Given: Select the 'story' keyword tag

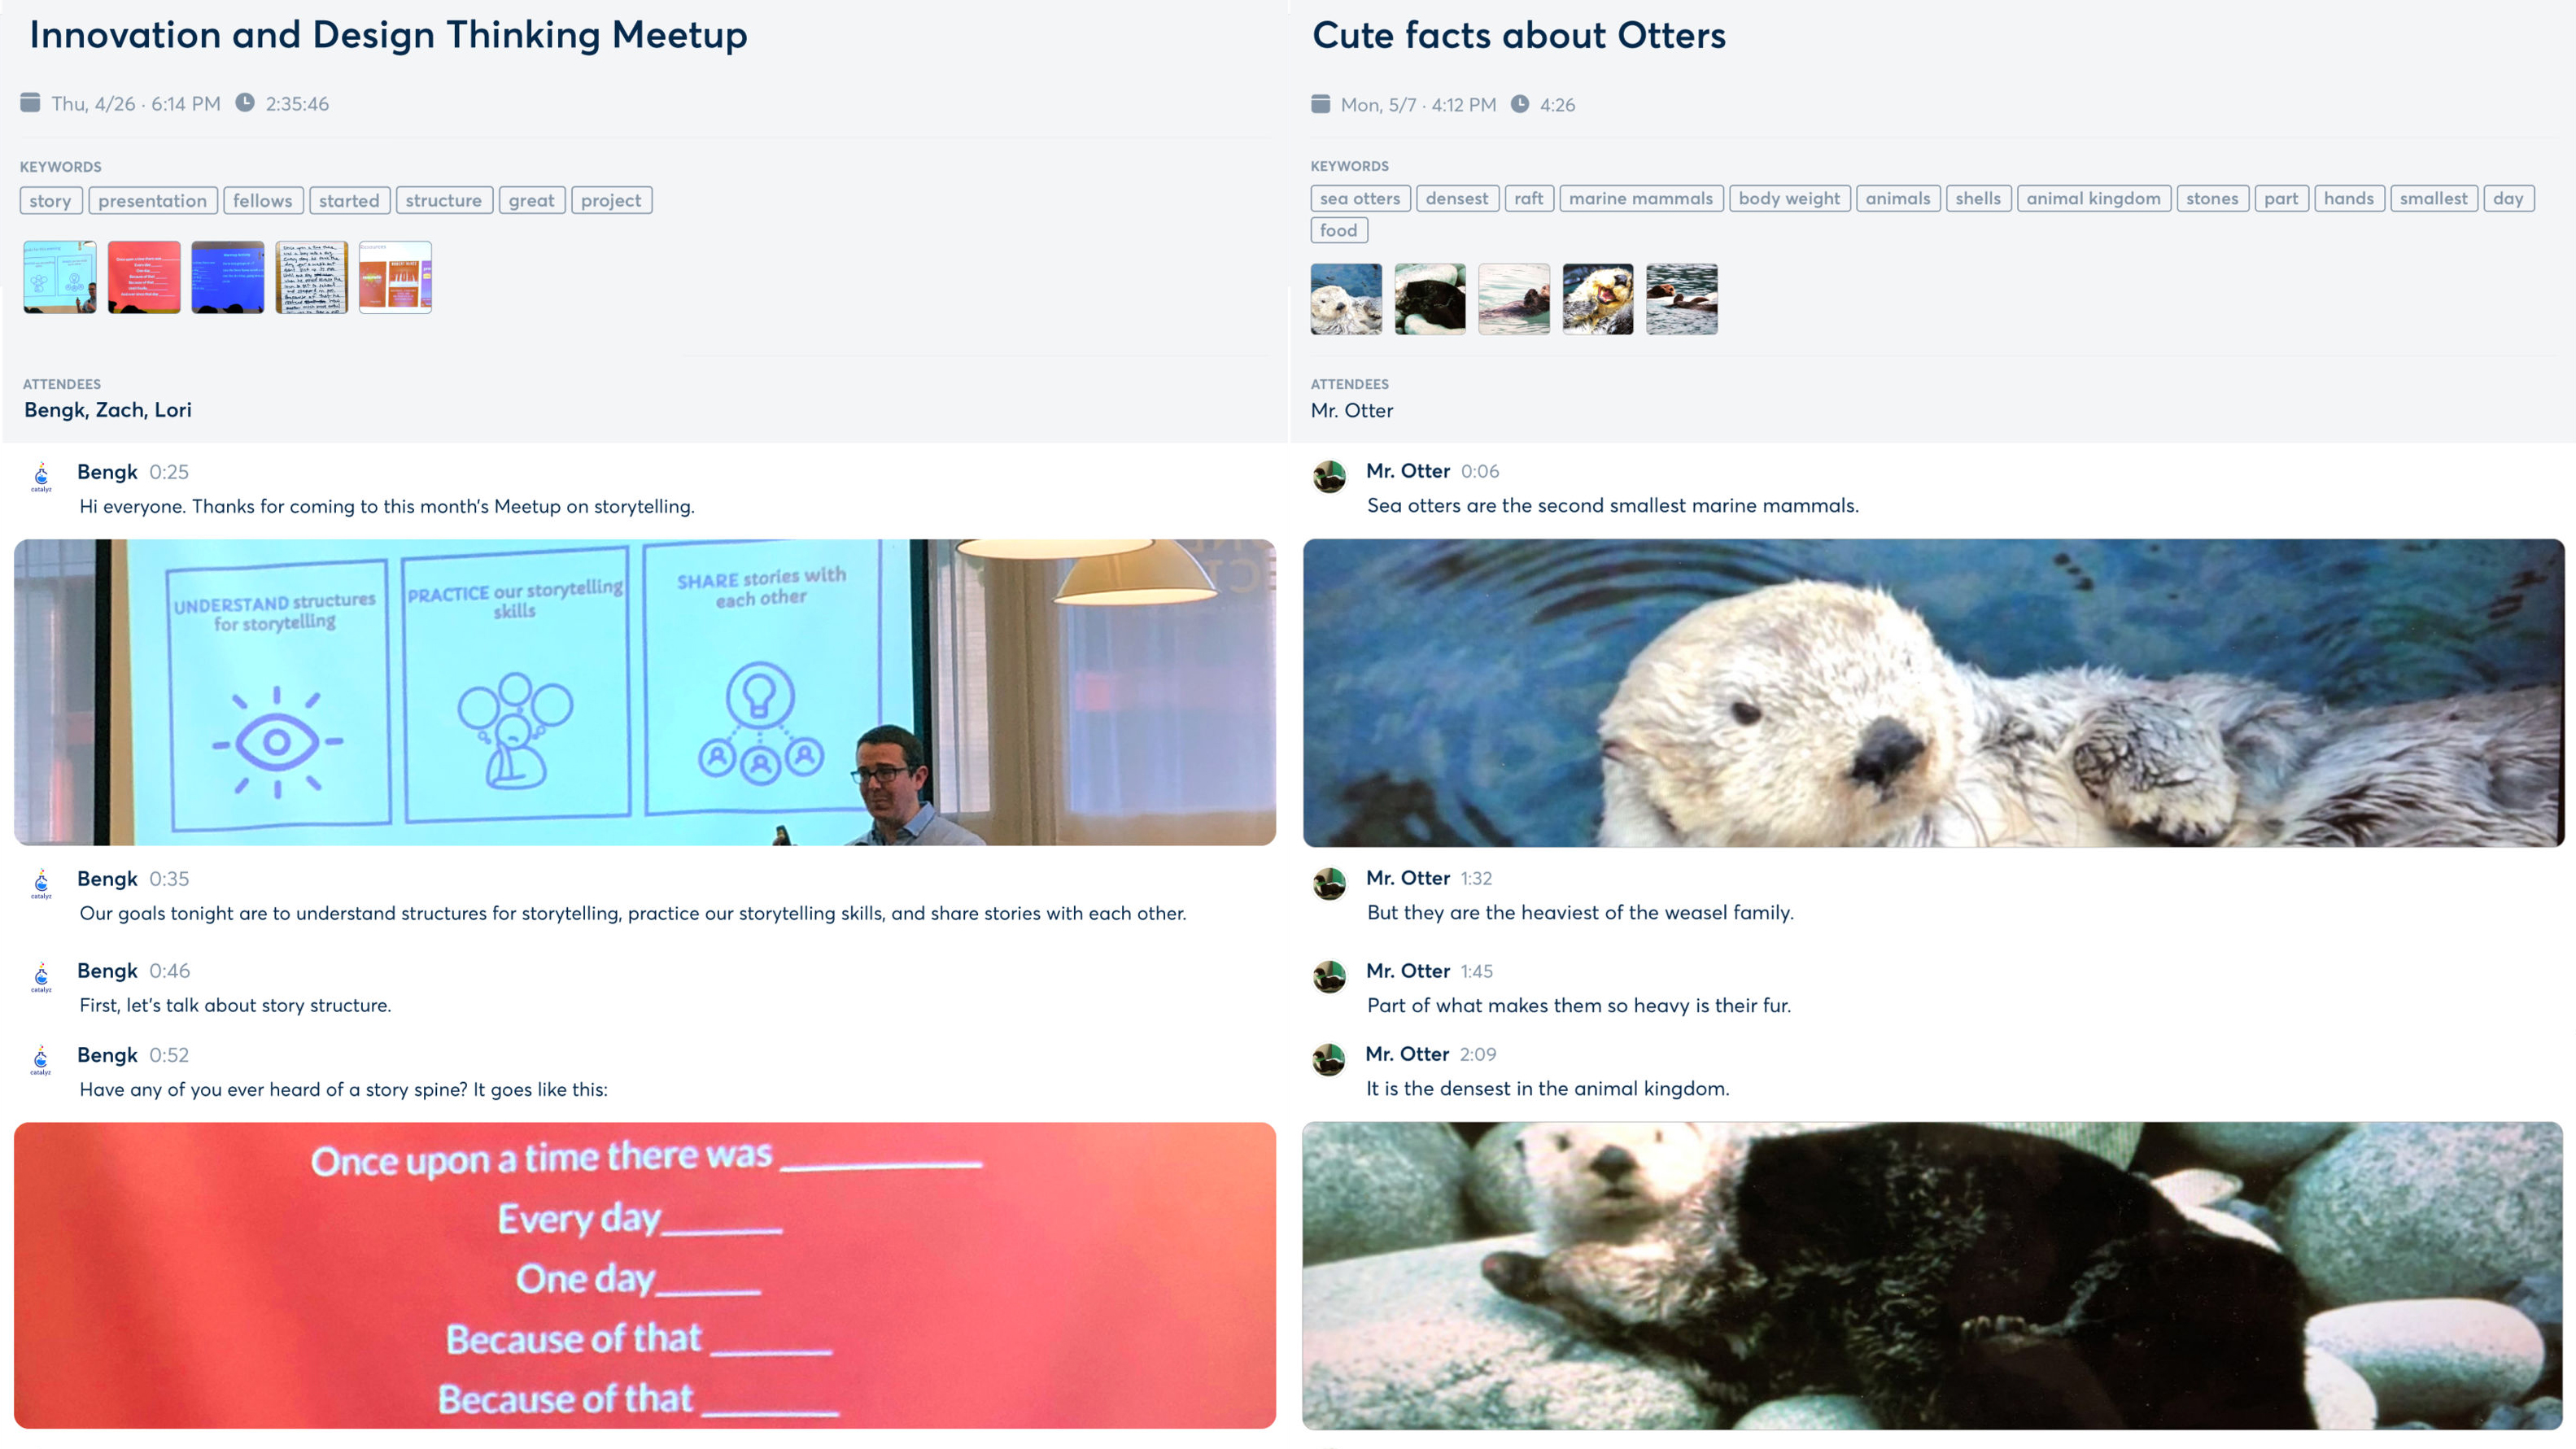Looking at the screenshot, I should click(48, 199).
